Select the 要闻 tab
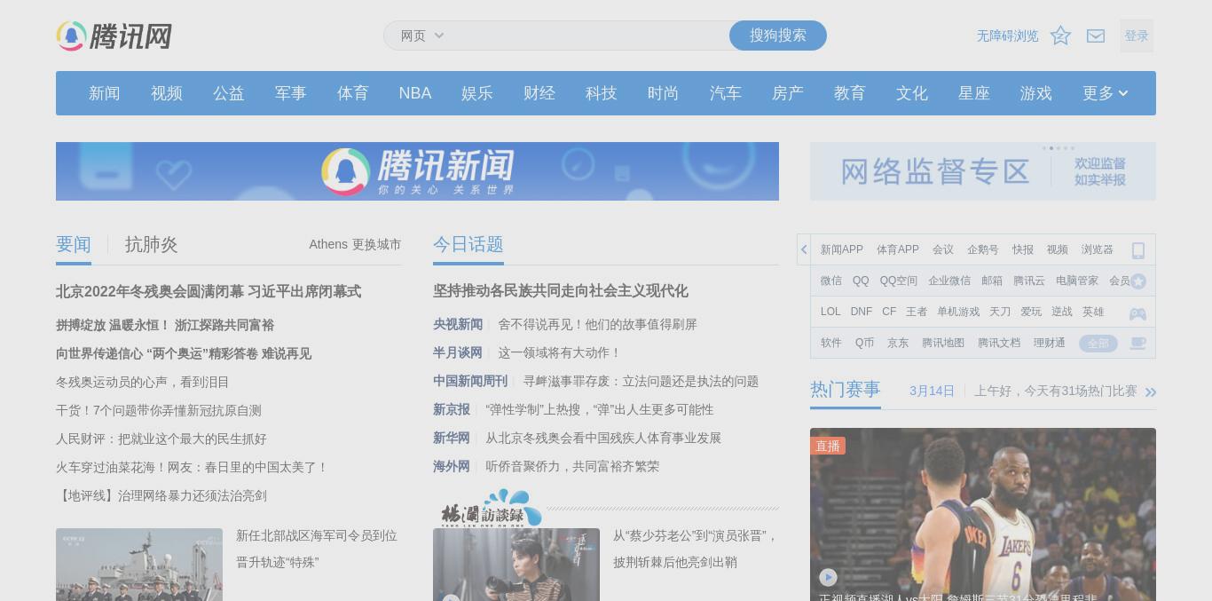The height and width of the screenshot is (601, 1212). 74,244
